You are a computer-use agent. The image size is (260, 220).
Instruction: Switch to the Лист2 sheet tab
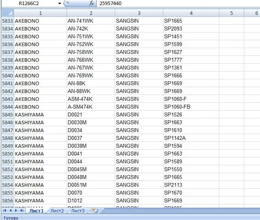(x=57, y=211)
